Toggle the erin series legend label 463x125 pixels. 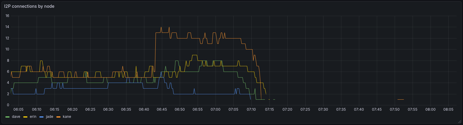click(34, 117)
